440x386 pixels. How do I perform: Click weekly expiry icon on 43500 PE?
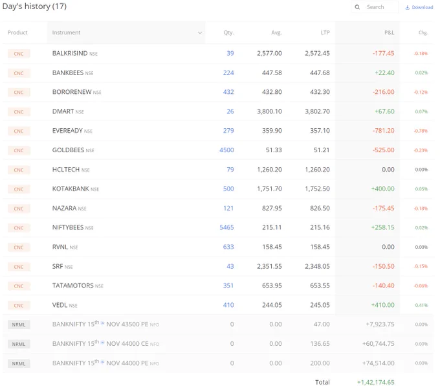(x=102, y=323)
